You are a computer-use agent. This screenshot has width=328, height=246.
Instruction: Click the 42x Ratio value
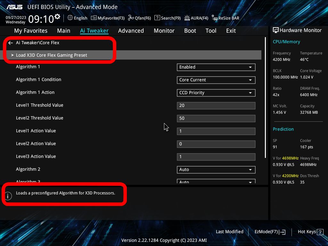(276, 95)
